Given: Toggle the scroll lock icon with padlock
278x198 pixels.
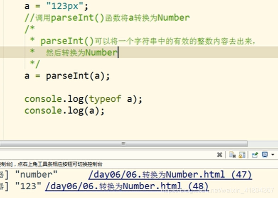Looking at the screenshot, I should (x=242, y=155).
